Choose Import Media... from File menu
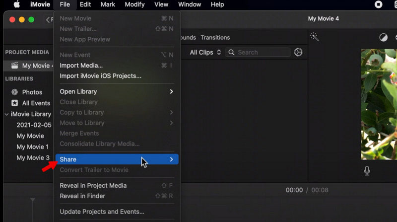Screen dimensions: 397x222 pyautogui.click(x=117, y=66)
